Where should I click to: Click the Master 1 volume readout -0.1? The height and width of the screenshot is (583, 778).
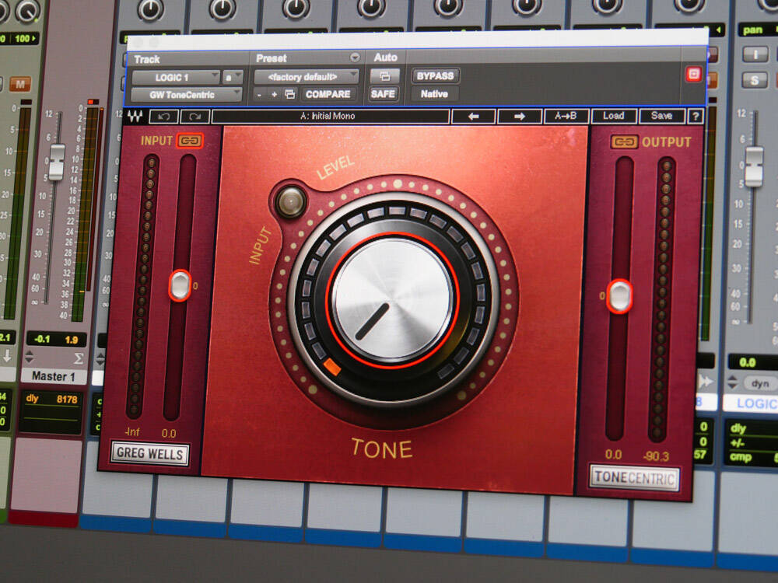(x=42, y=339)
